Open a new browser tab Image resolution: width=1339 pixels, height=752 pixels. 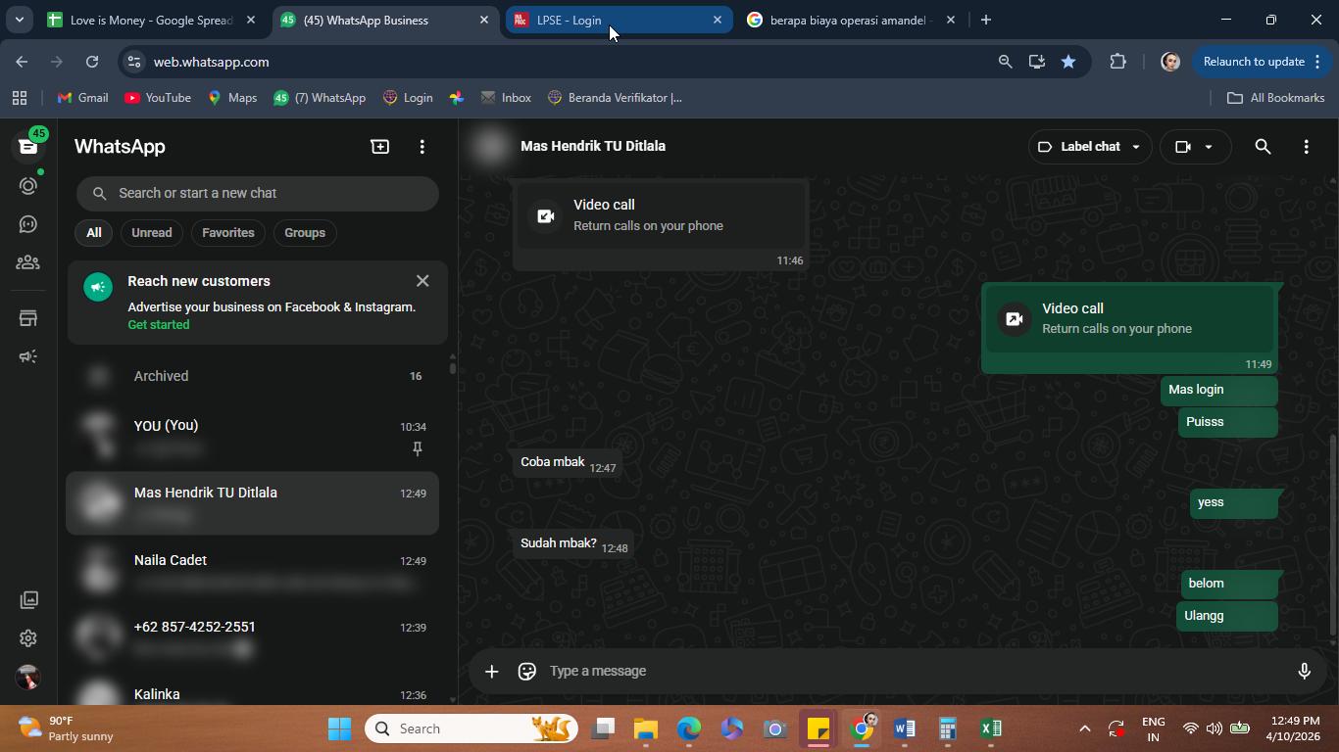pos(986,20)
